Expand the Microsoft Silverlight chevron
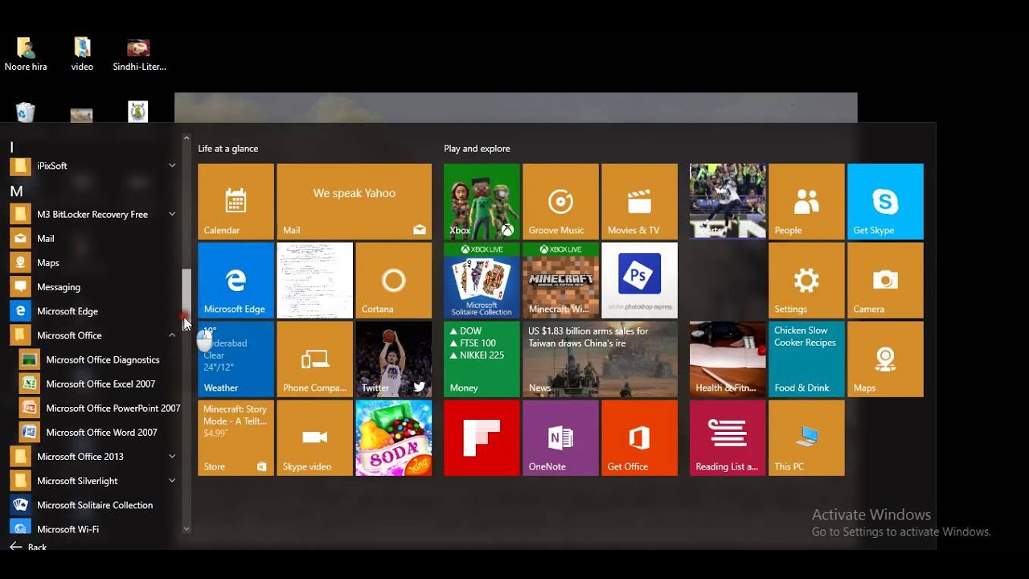Viewport: 1029px width, 579px height. (172, 481)
